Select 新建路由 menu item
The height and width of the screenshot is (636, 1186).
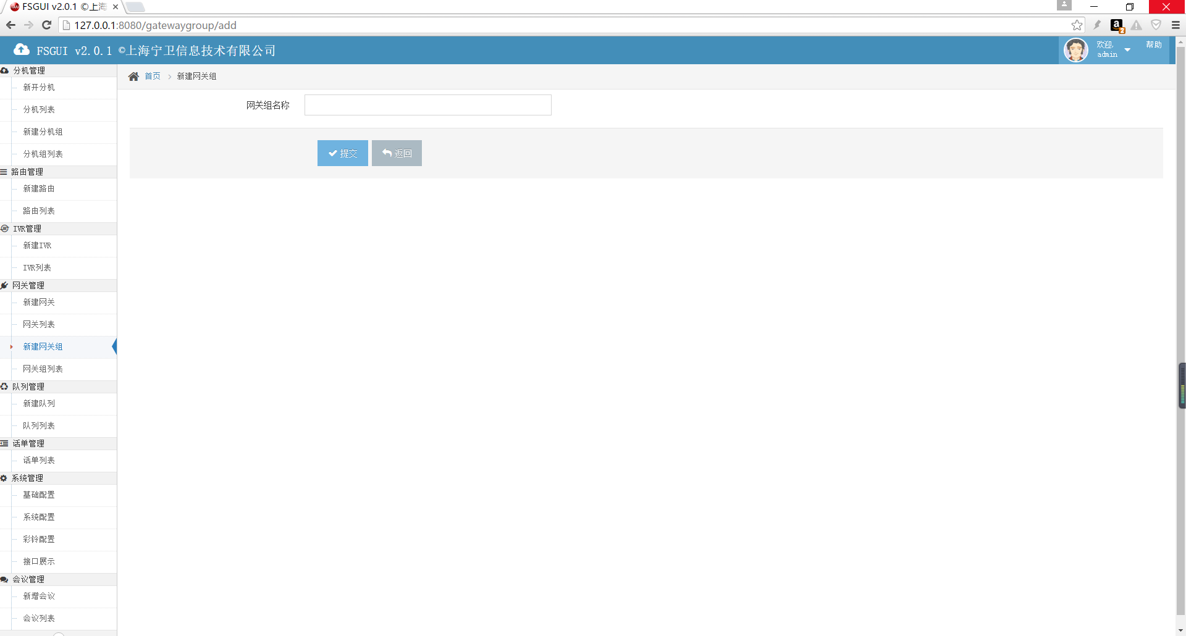point(39,188)
